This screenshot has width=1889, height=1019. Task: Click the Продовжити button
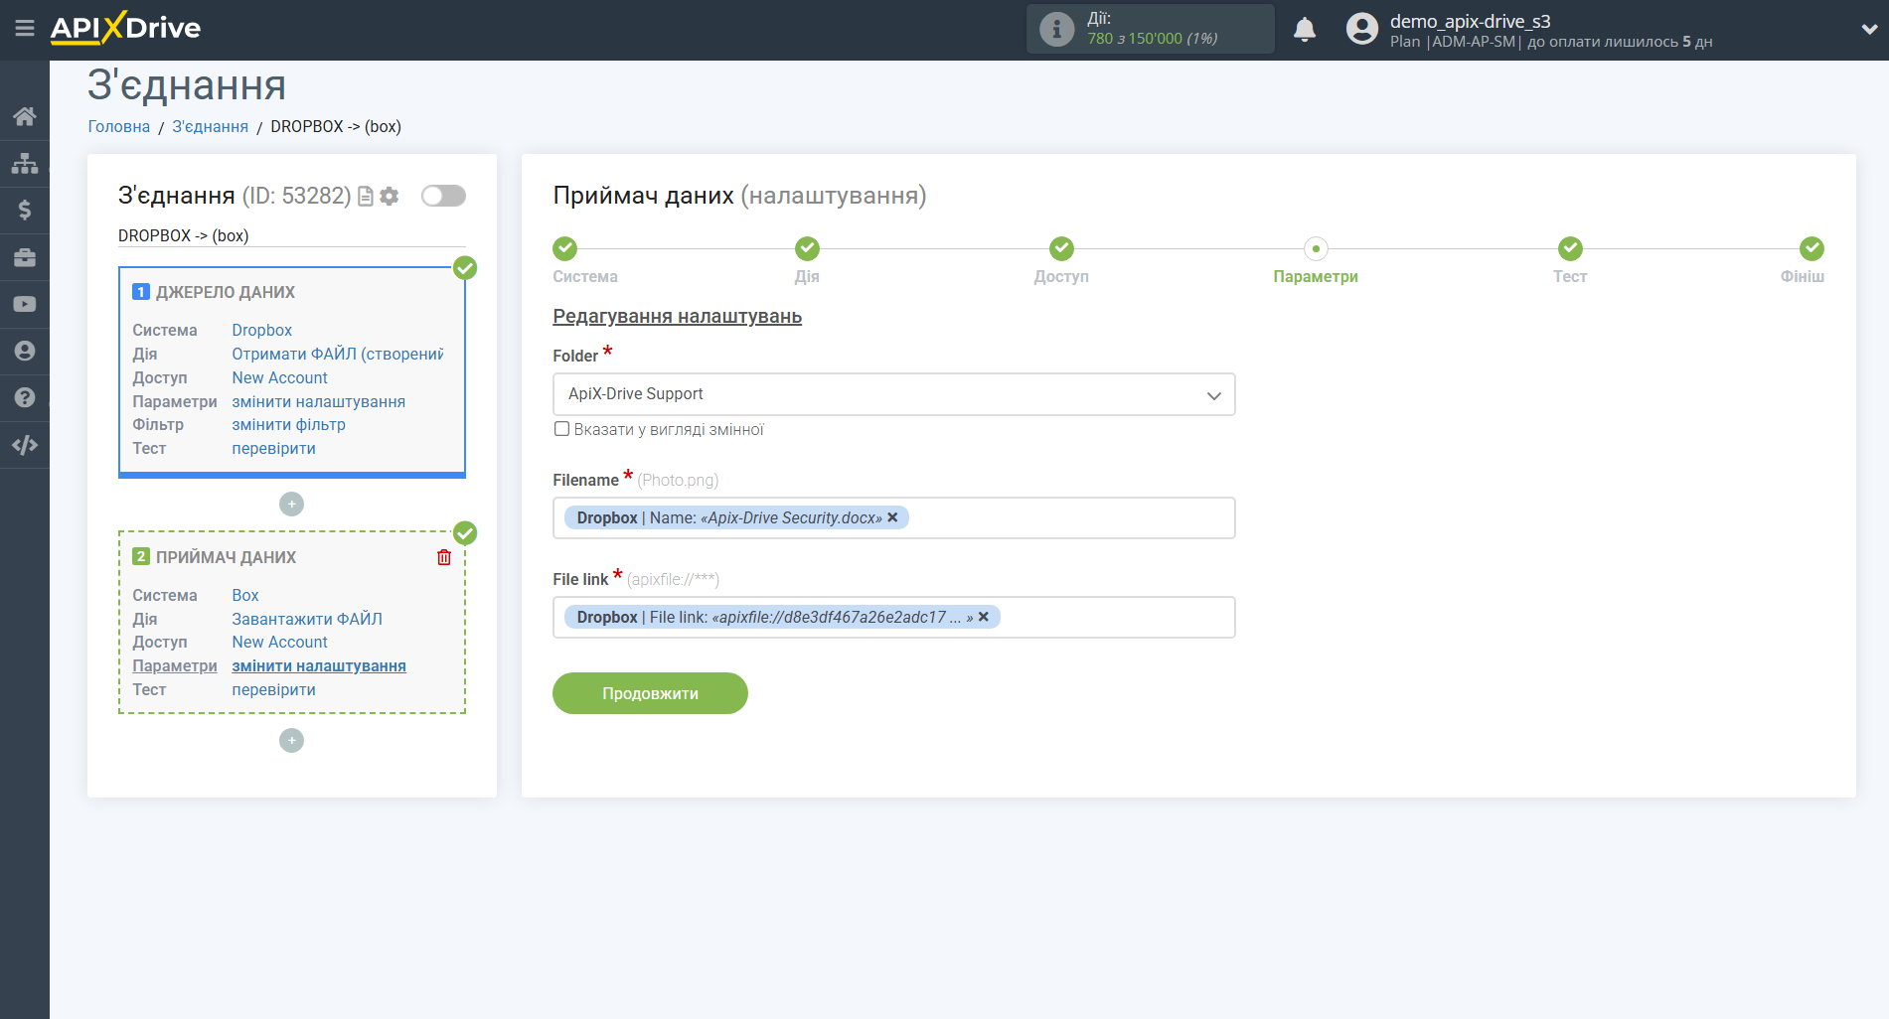[650, 693]
